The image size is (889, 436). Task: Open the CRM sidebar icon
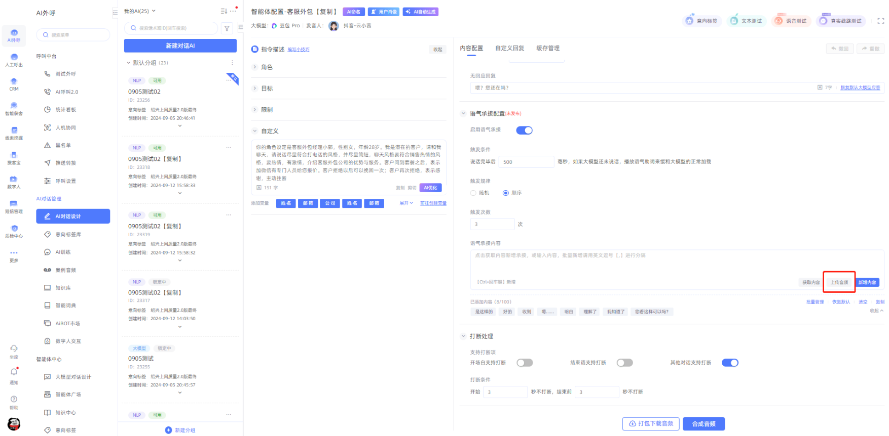pos(14,83)
